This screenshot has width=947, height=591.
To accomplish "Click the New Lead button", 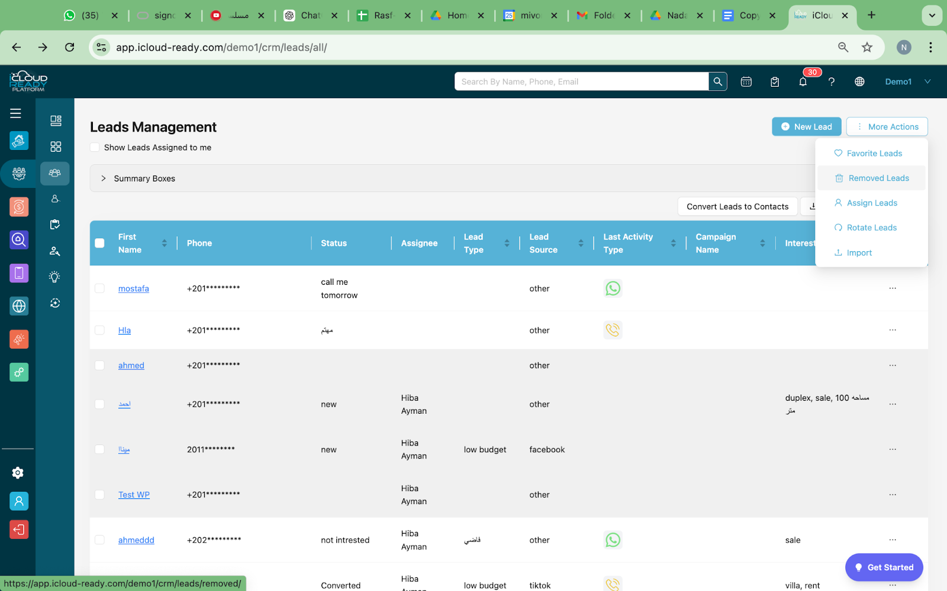I will (806, 126).
